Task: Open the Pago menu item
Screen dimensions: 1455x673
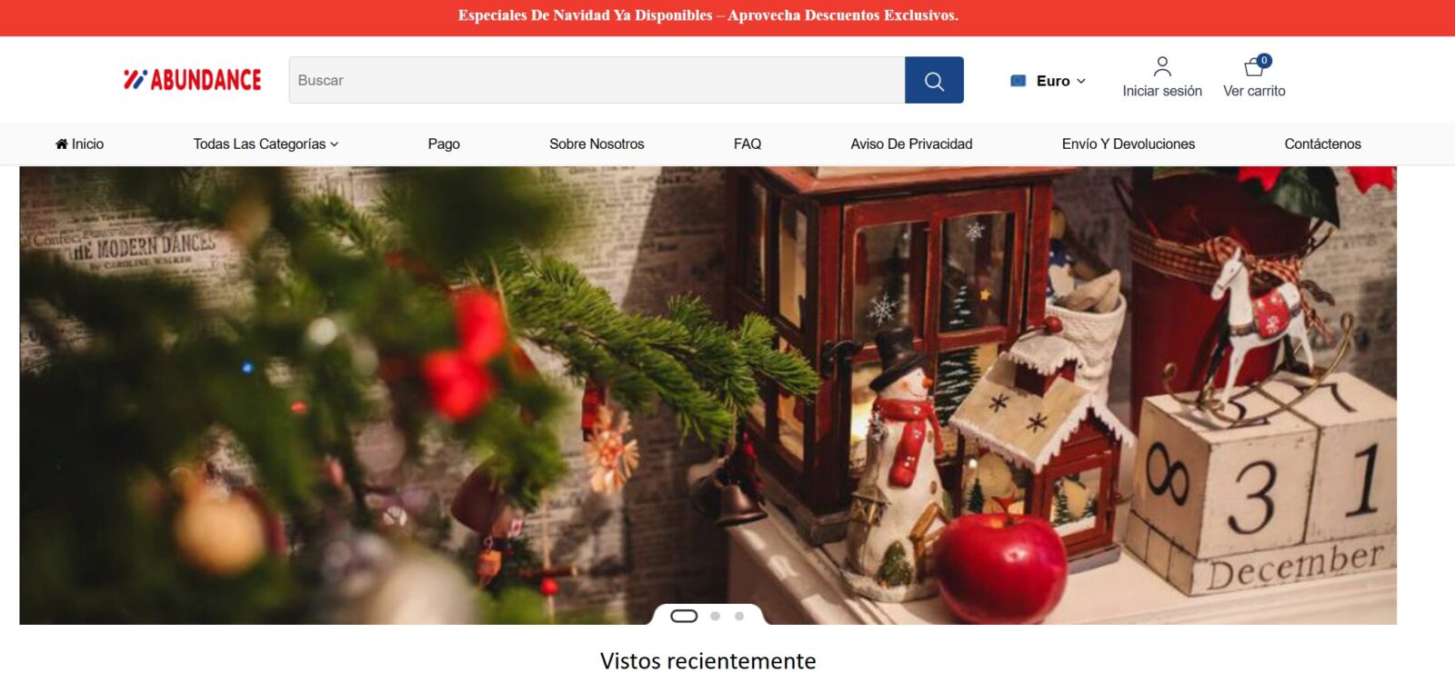Action: (x=444, y=144)
